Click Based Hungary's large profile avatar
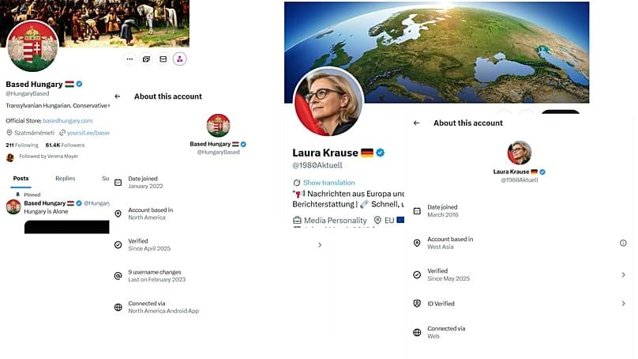Viewport: 638px width, 359px height. coord(32,46)
